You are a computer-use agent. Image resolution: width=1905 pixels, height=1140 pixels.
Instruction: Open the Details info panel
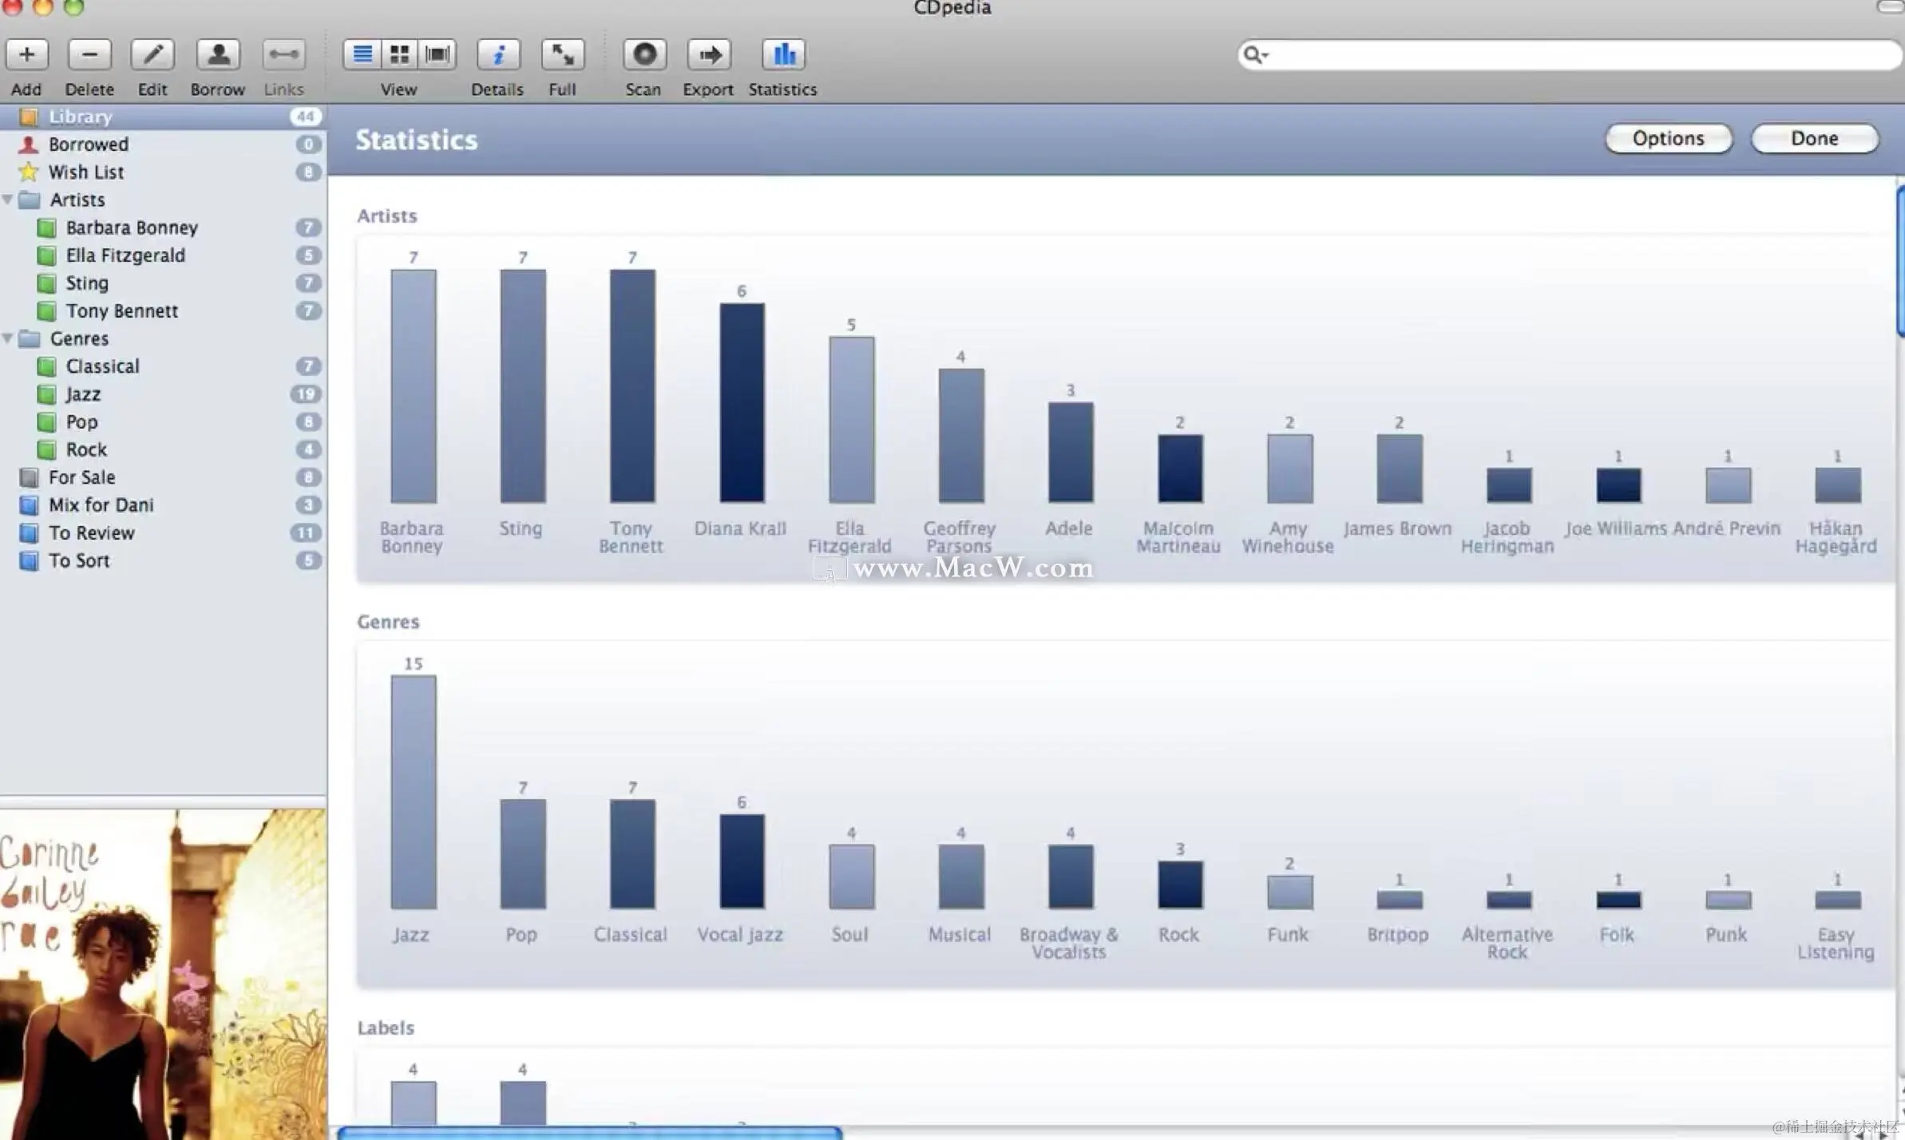pos(498,54)
